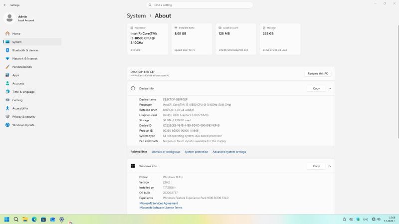Open Microsoft Software License Terms link
This screenshot has height=224, width=399.
tap(161, 208)
